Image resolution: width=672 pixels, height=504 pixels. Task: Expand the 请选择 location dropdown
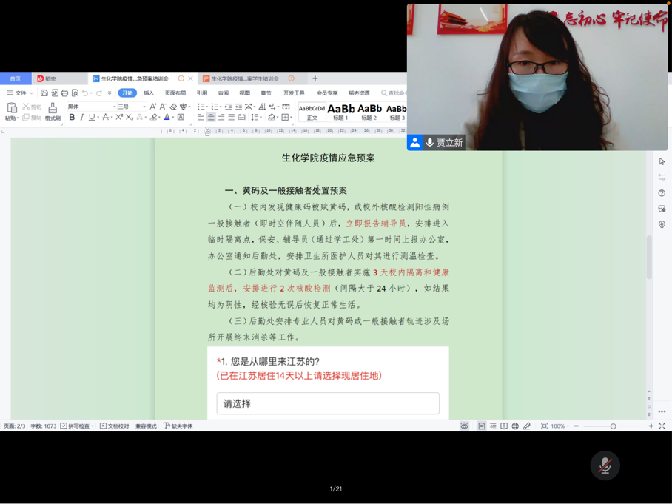coord(328,403)
